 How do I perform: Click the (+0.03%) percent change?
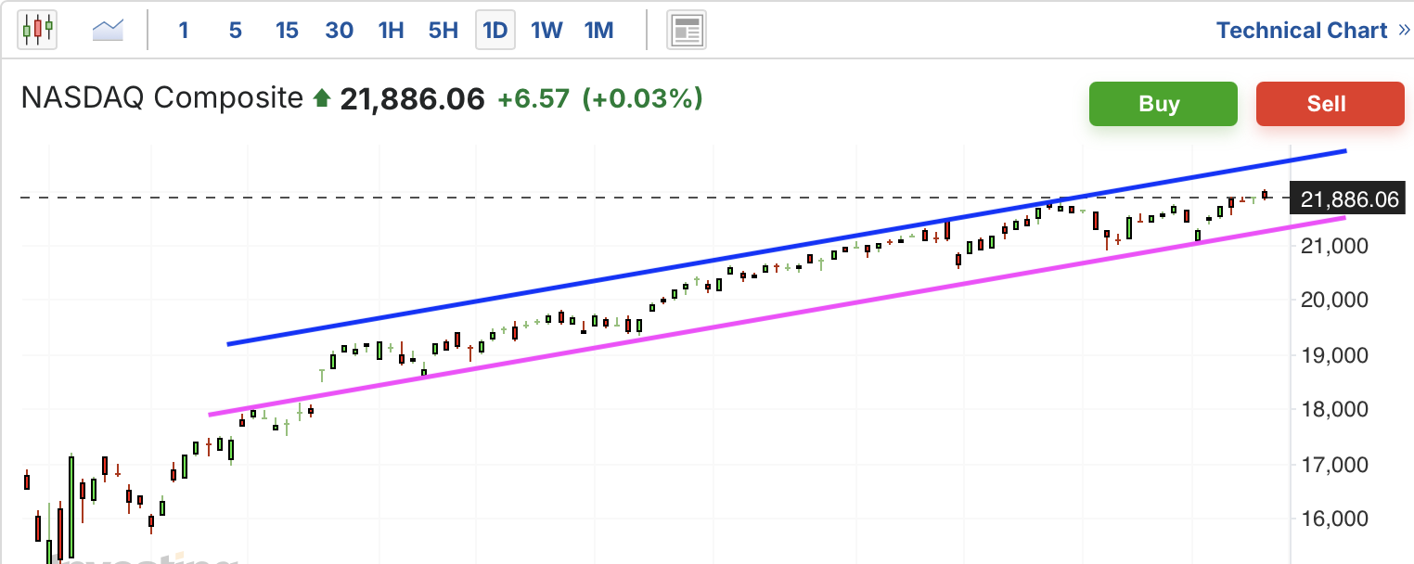coord(642,98)
